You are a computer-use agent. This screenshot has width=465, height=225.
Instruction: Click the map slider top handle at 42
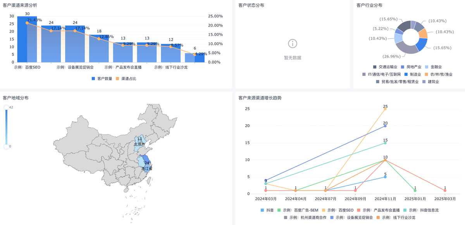tap(6, 107)
